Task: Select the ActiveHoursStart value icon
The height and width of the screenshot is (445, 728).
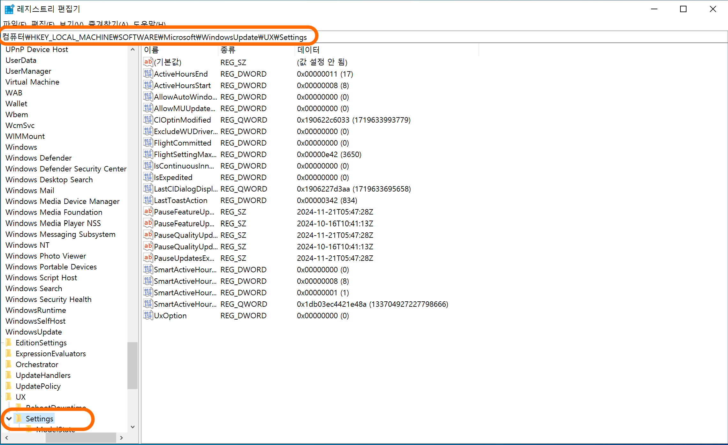Action: tap(148, 85)
